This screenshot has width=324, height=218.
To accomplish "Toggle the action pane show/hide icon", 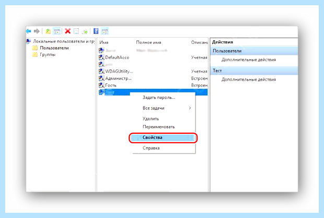I will pos(105,31).
